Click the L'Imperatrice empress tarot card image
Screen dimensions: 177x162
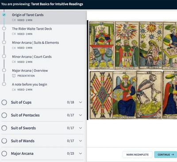[124, 95]
